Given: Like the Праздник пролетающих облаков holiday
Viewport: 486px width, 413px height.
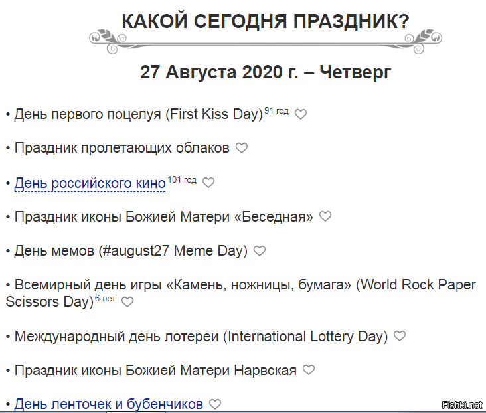Looking at the screenshot, I should point(242,148).
